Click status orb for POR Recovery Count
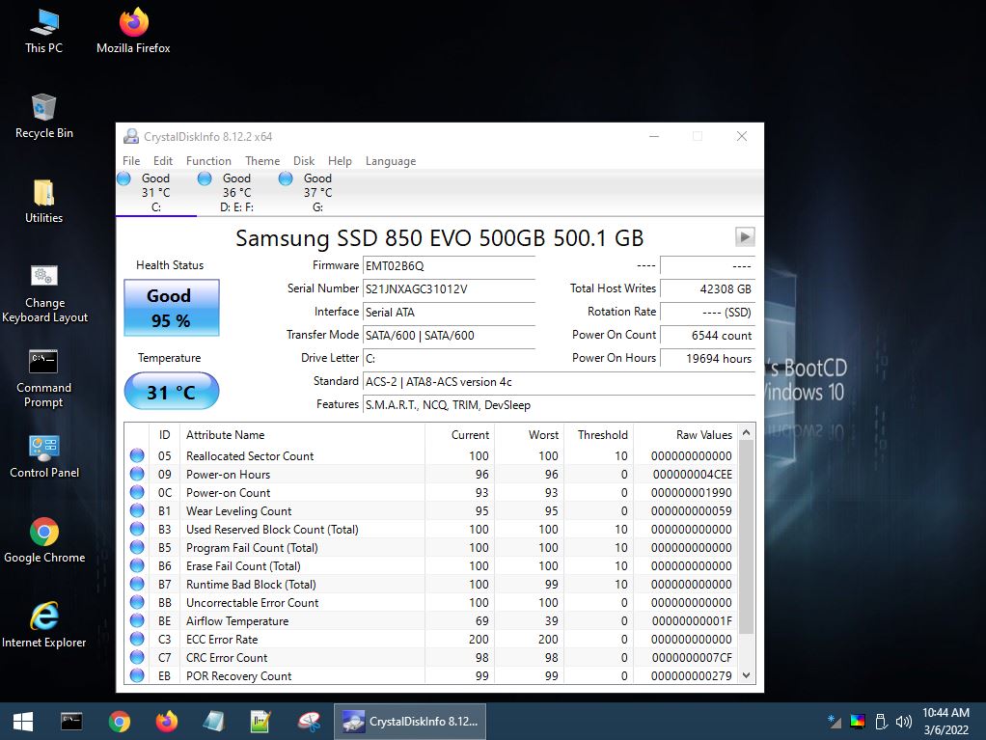The width and height of the screenshot is (986, 740). click(137, 676)
